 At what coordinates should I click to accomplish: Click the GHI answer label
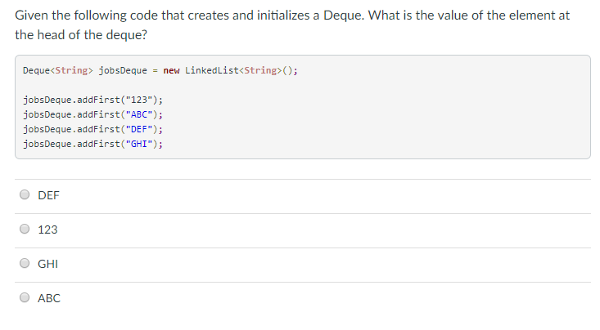[x=47, y=264]
